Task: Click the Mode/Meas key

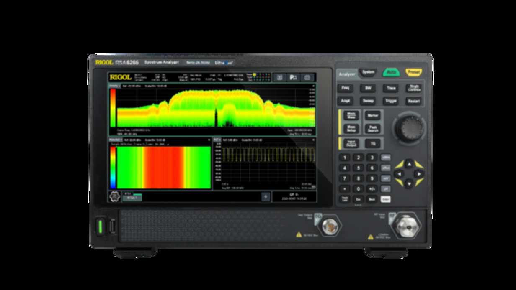Action: [x=351, y=115]
